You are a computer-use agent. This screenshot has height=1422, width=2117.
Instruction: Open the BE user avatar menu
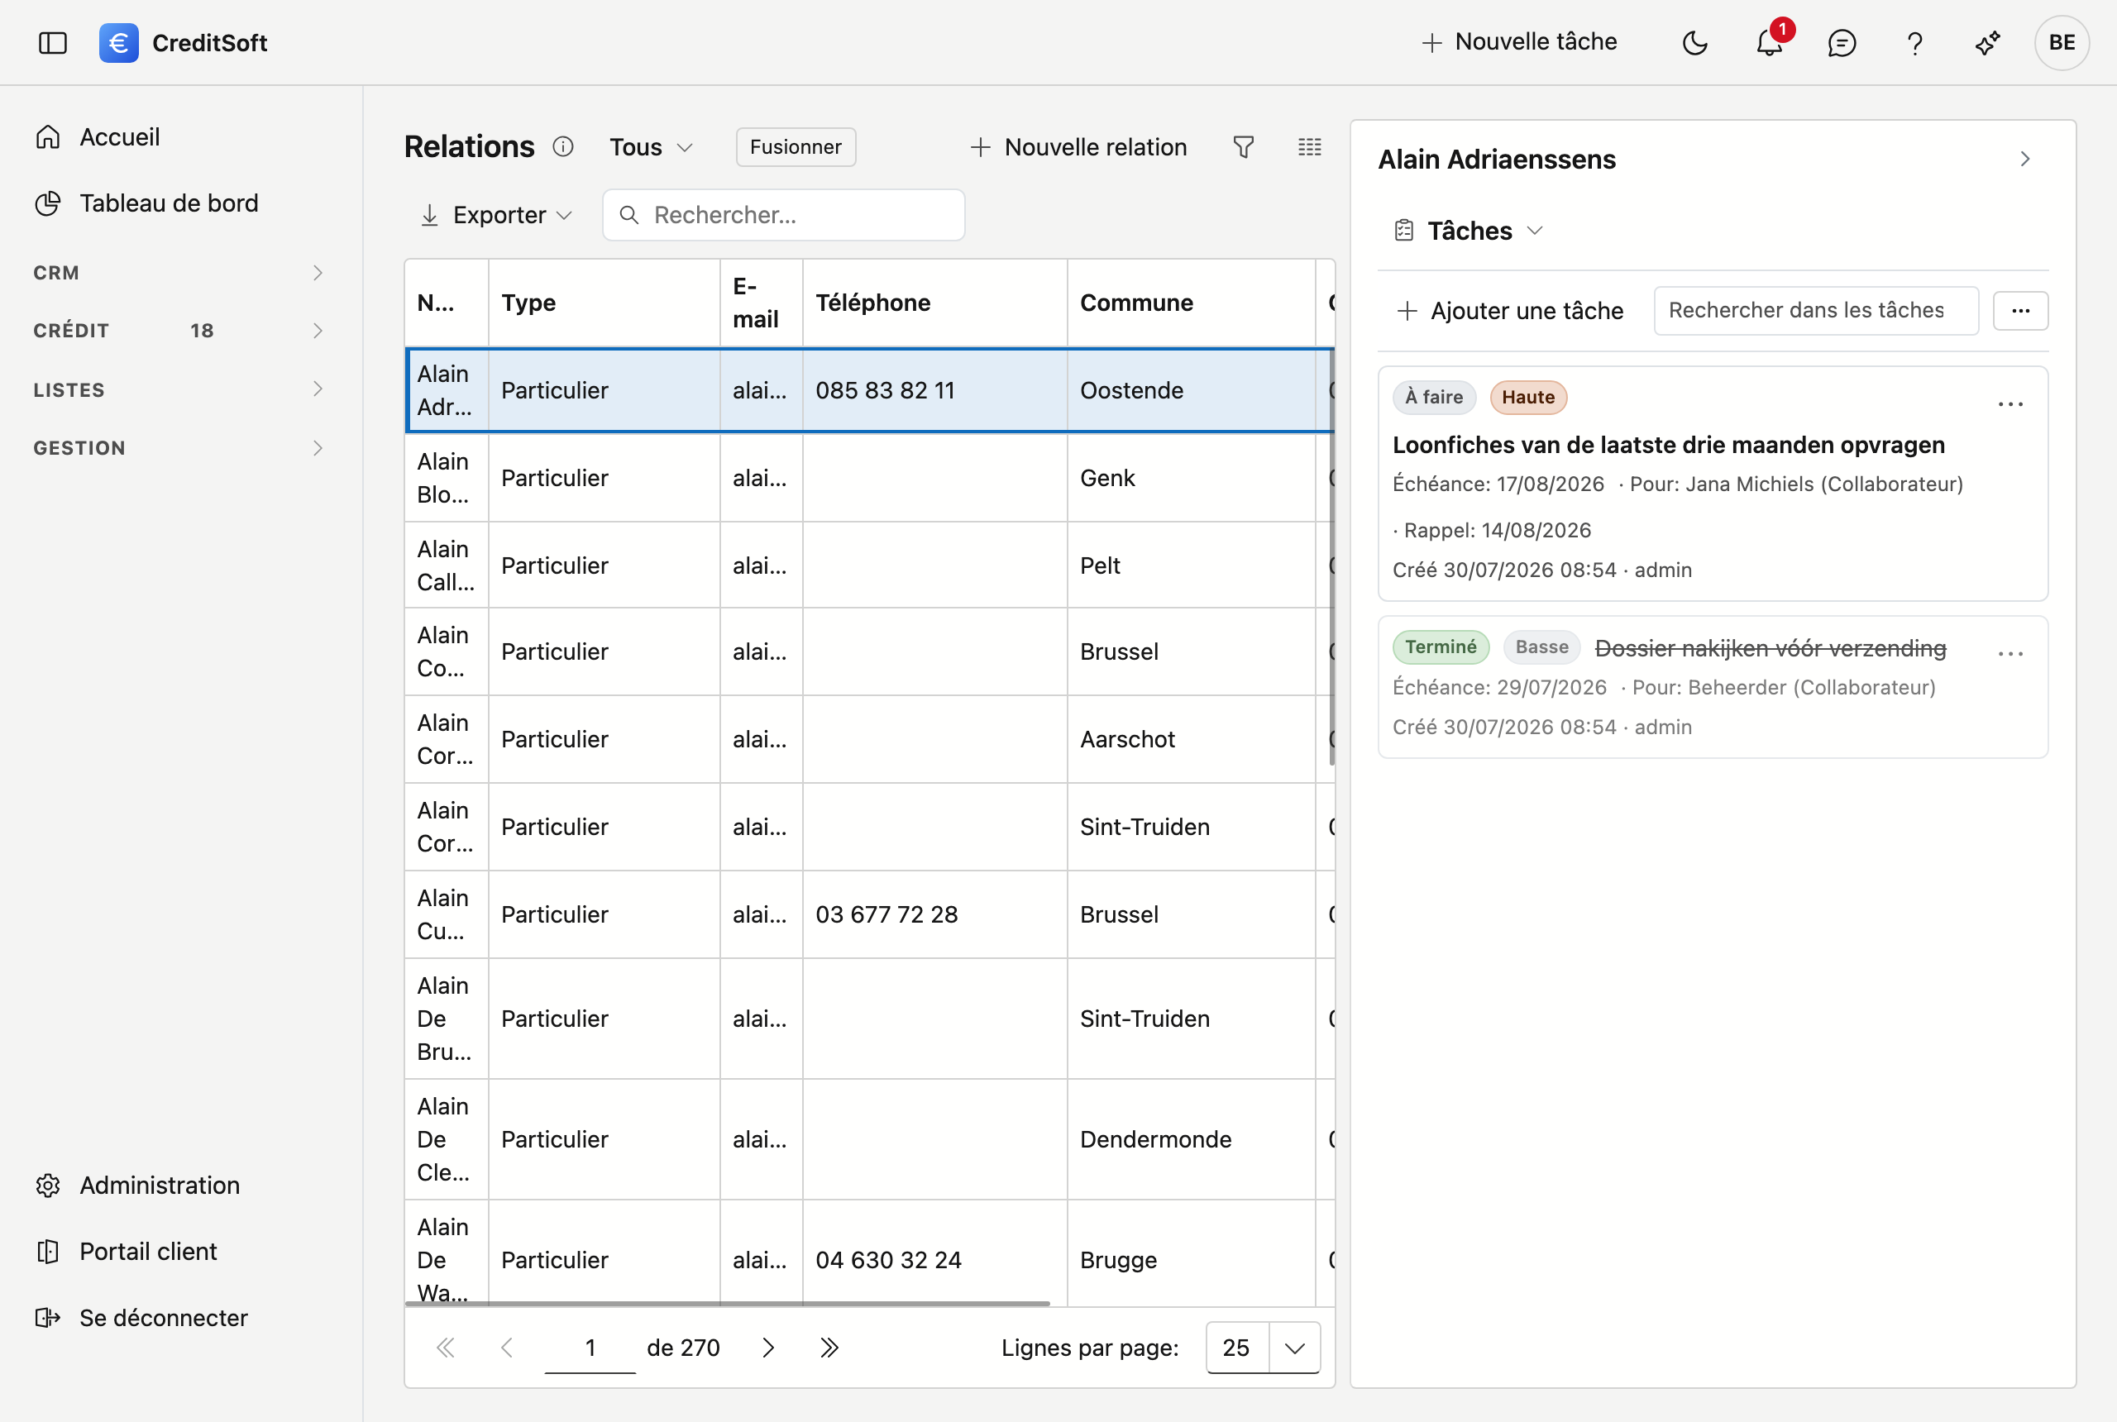[2062, 43]
